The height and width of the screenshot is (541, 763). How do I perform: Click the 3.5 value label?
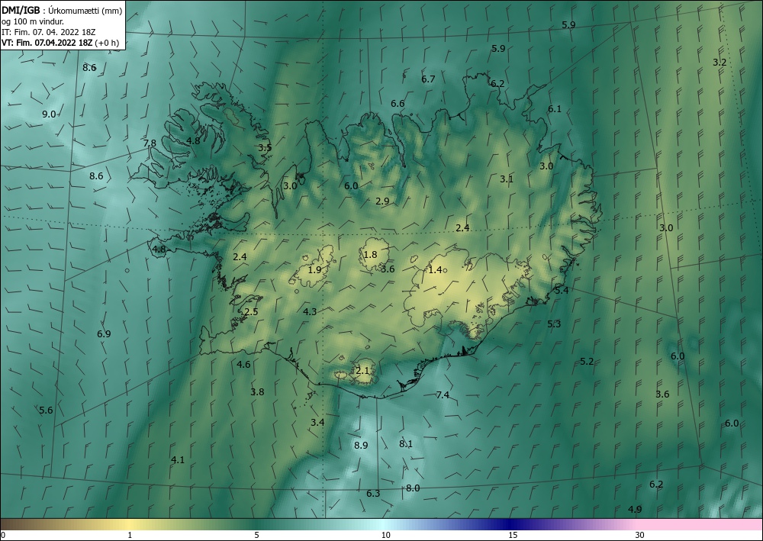[265, 147]
